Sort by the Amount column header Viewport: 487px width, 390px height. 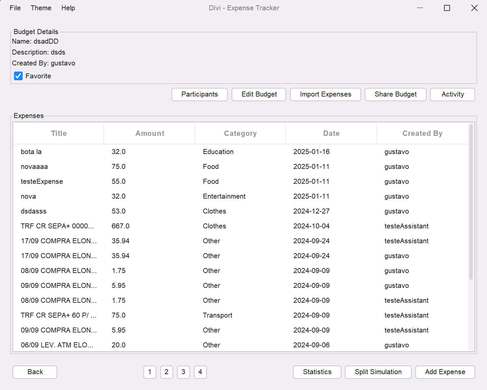click(150, 134)
